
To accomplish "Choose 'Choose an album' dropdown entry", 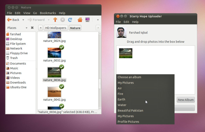I will coord(145,77).
